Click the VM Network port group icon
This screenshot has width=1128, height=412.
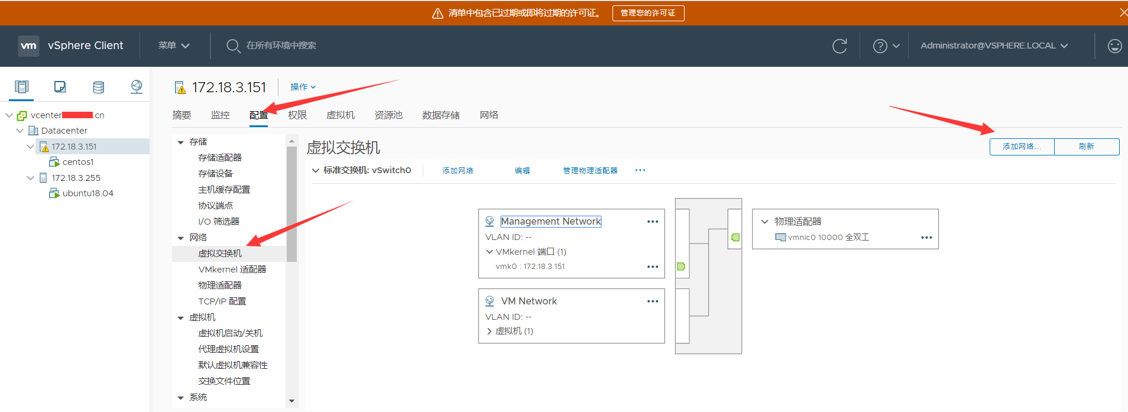coord(490,301)
